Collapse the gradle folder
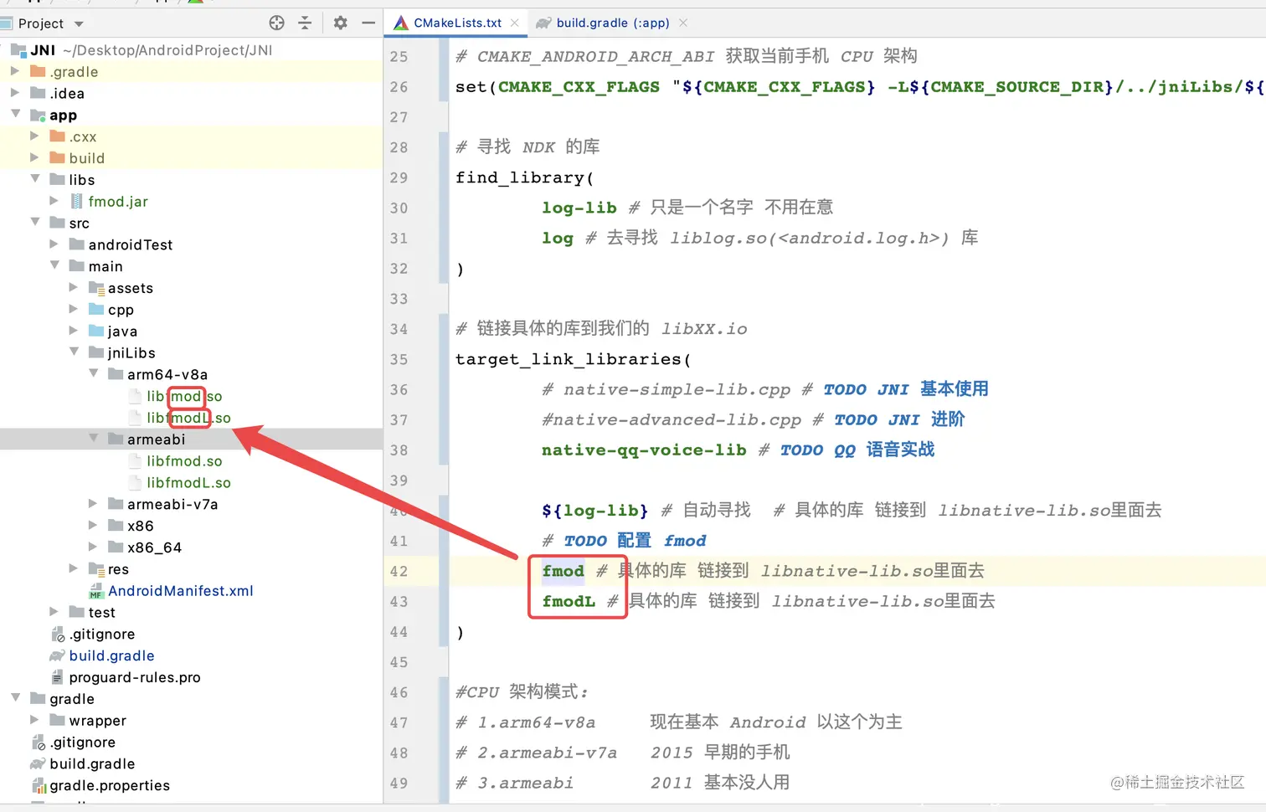Image resolution: width=1266 pixels, height=812 pixels. coord(15,697)
